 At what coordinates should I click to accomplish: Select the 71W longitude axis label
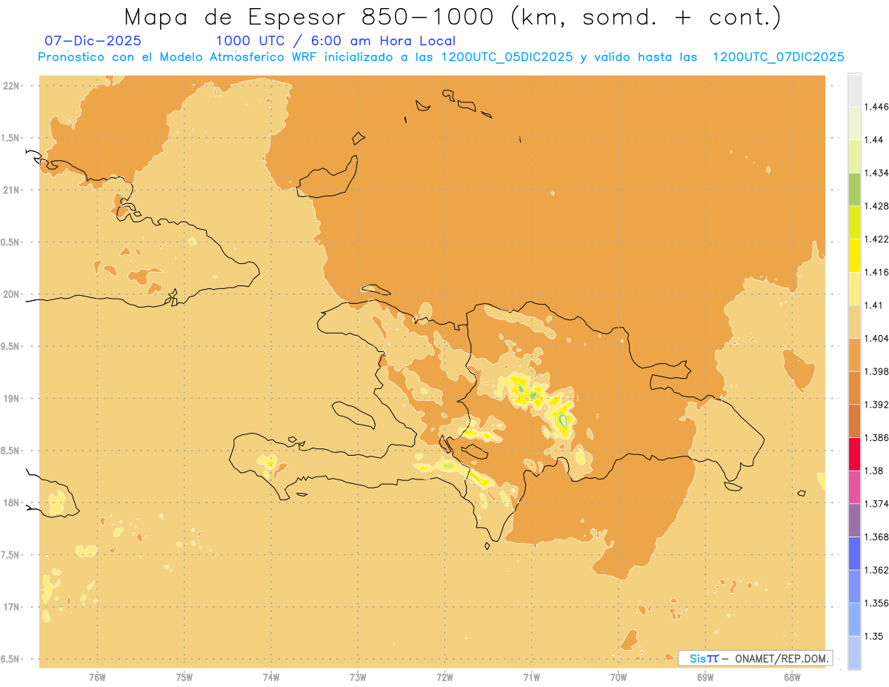pyautogui.click(x=531, y=677)
